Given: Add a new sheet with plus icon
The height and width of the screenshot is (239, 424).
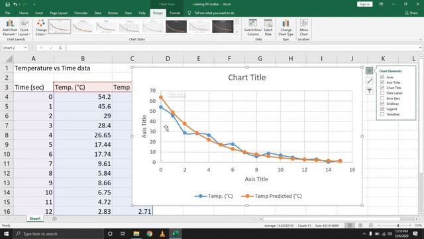Looking at the screenshot, I should click(54, 218).
